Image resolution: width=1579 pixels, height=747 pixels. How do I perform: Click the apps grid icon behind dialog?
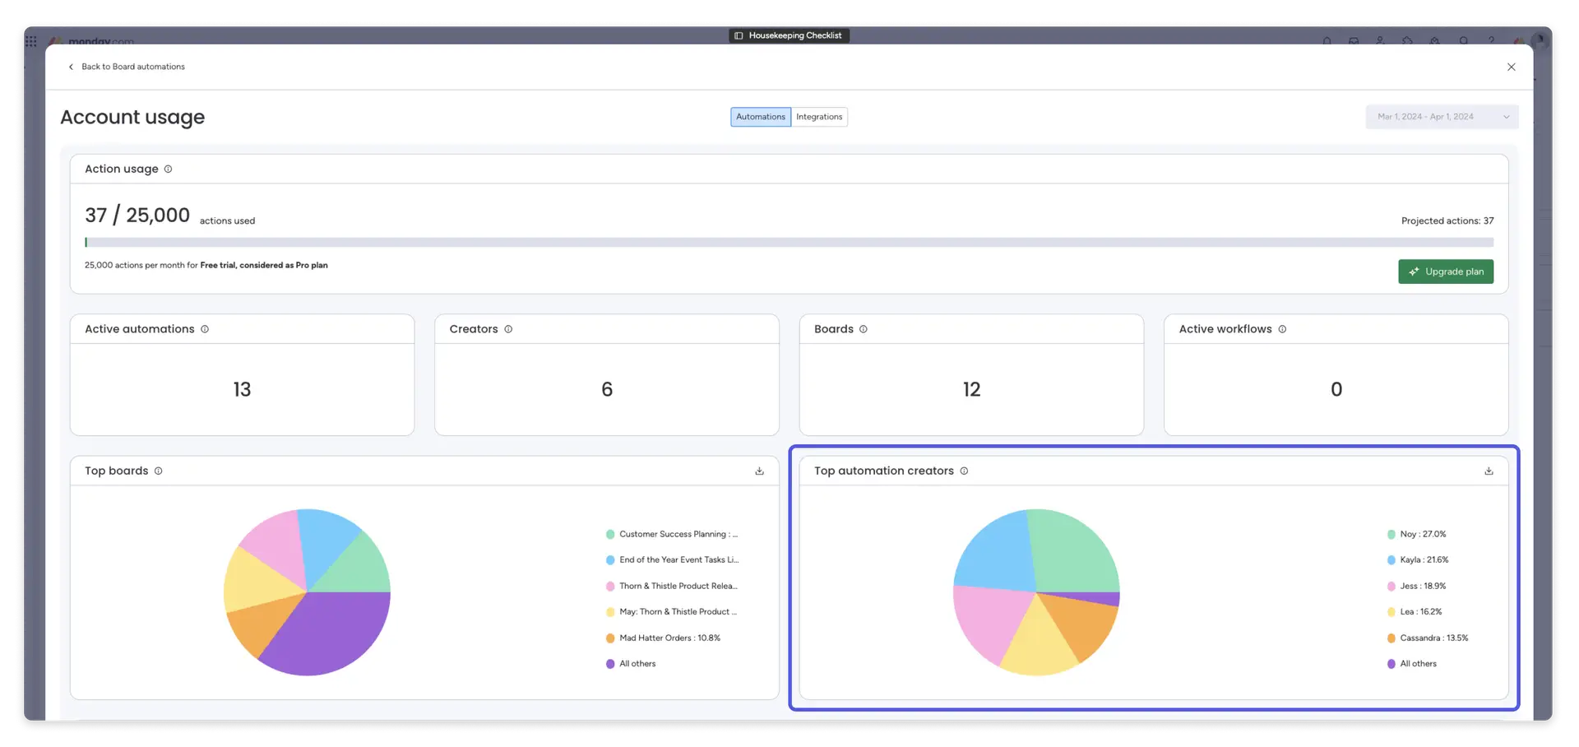(31, 41)
